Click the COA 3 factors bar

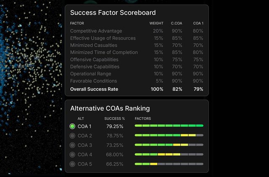pos(169,145)
